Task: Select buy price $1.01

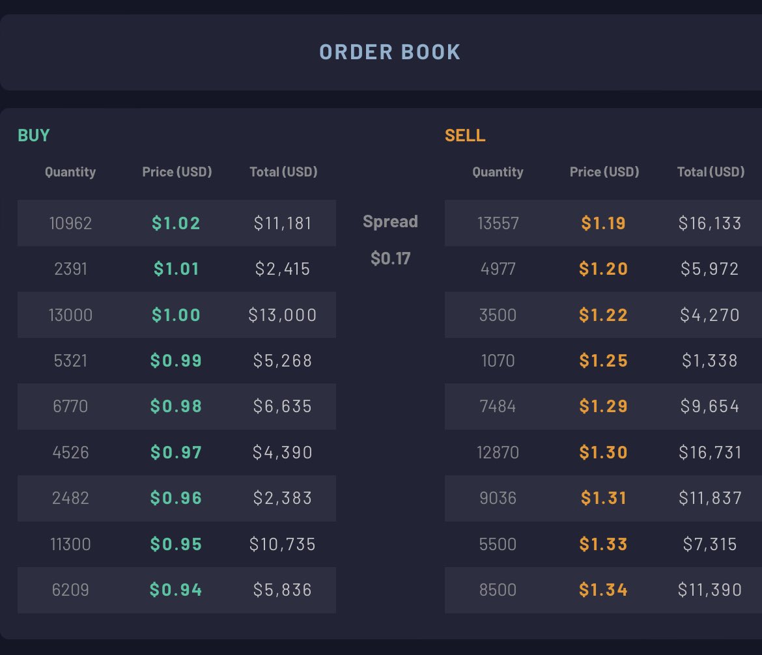Action: (x=176, y=269)
